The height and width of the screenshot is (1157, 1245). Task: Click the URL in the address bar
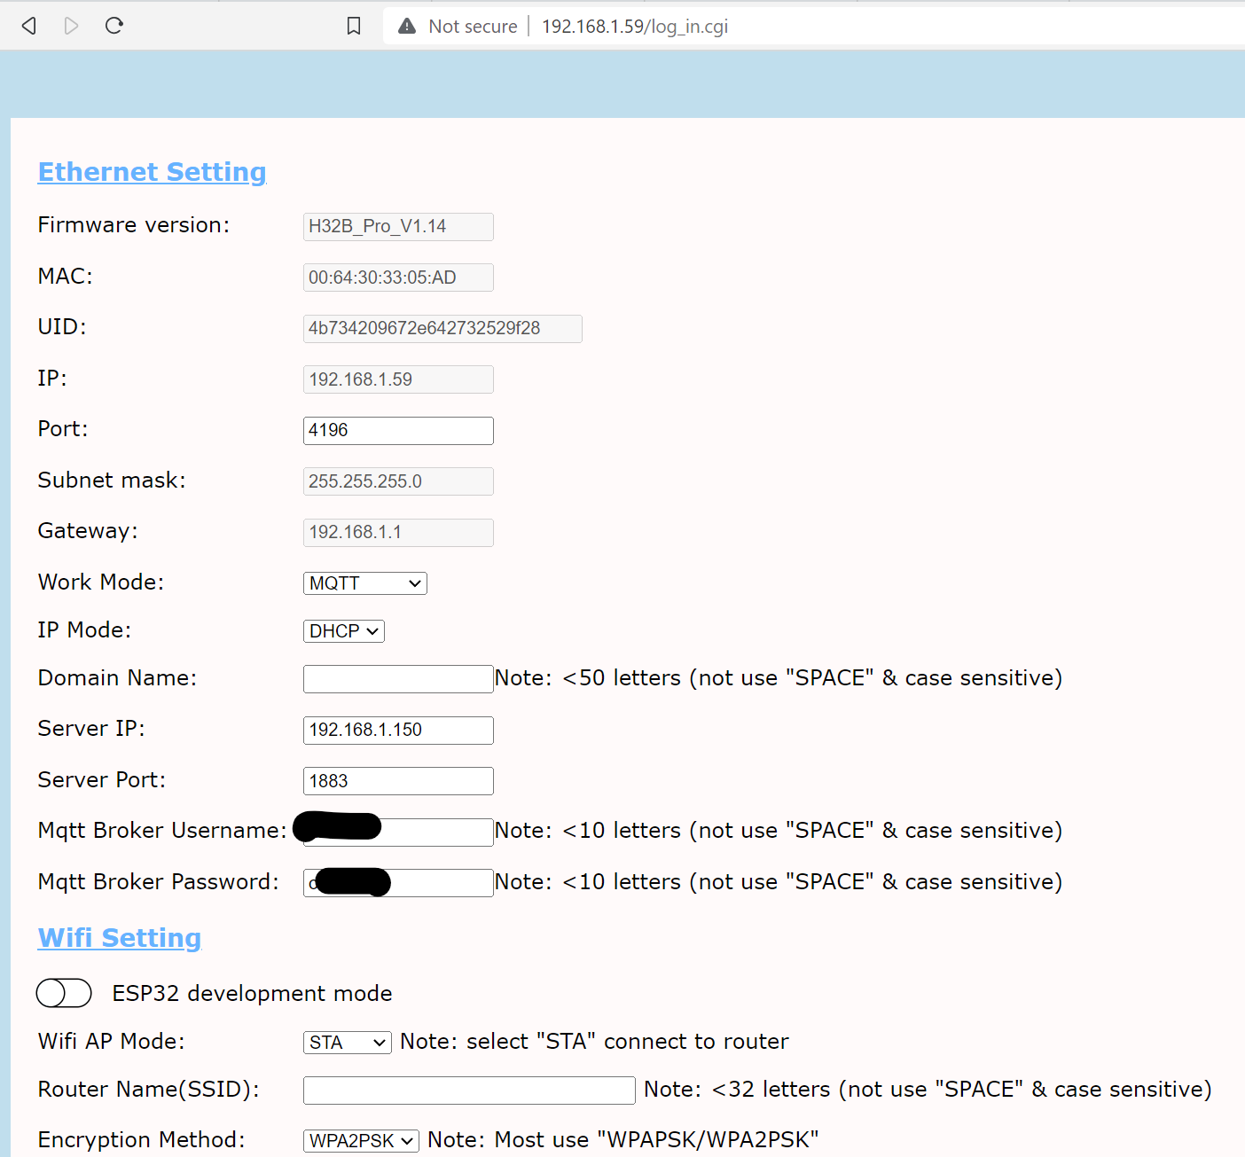coord(635,27)
